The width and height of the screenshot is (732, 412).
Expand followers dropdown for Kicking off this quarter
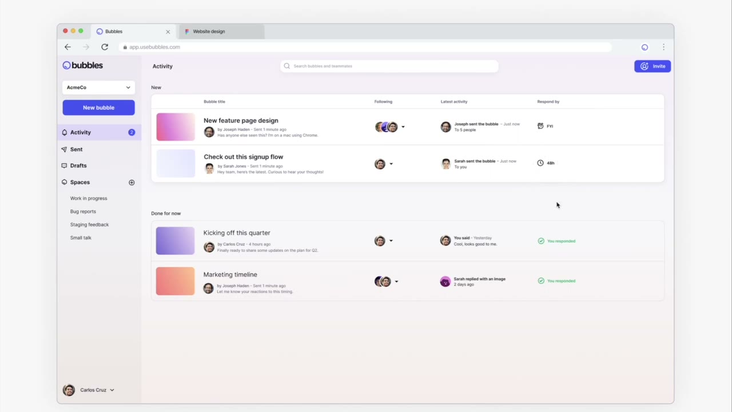pyautogui.click(x=391, y=241)
